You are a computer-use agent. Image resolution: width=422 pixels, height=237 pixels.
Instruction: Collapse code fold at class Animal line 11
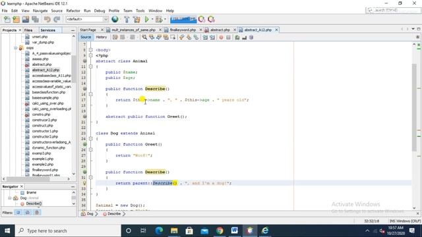[91, 66]
